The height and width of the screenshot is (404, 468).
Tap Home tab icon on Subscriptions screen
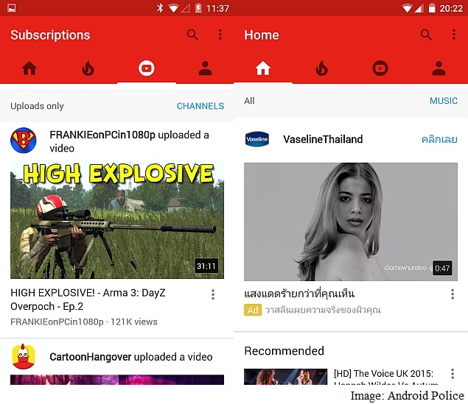[x=29, y=68]
